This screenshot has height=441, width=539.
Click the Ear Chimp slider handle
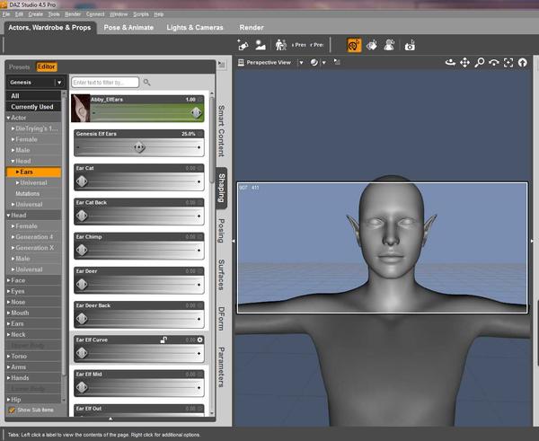pos(82,251)
